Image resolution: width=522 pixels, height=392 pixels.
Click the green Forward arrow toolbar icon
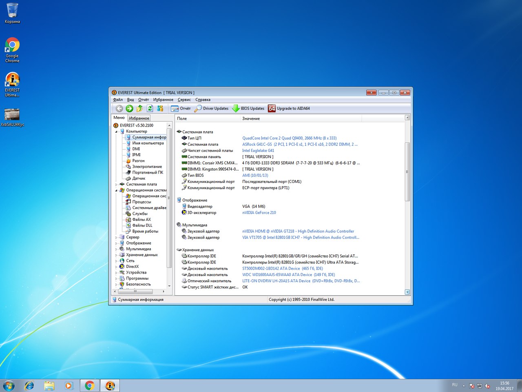coord(129,109)
